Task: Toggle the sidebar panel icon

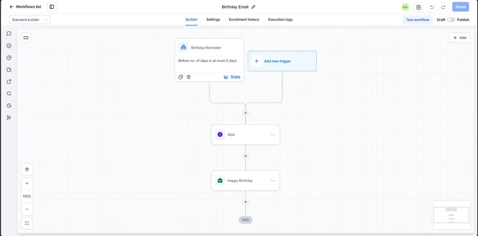Action: point(52,7)
